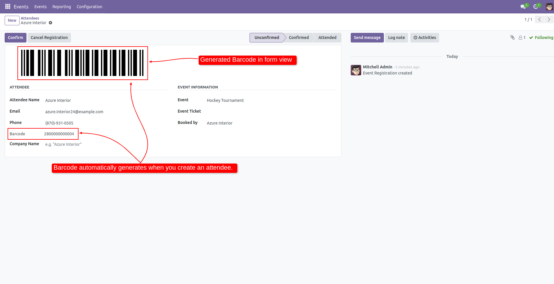Open the Events menu item
The height and width of the screenshot is (284, 554).
pyautogui.click(x=40, y=7)
